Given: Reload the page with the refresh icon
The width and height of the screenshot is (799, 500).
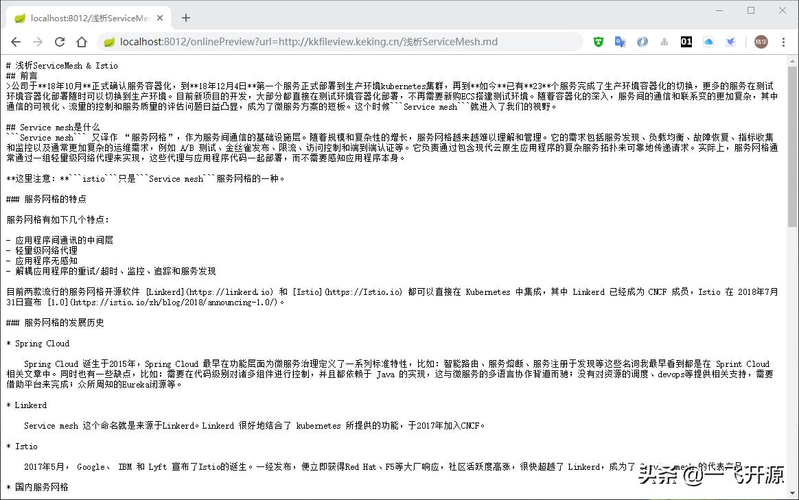Looking at the screenshot, I should pos(59,42).
